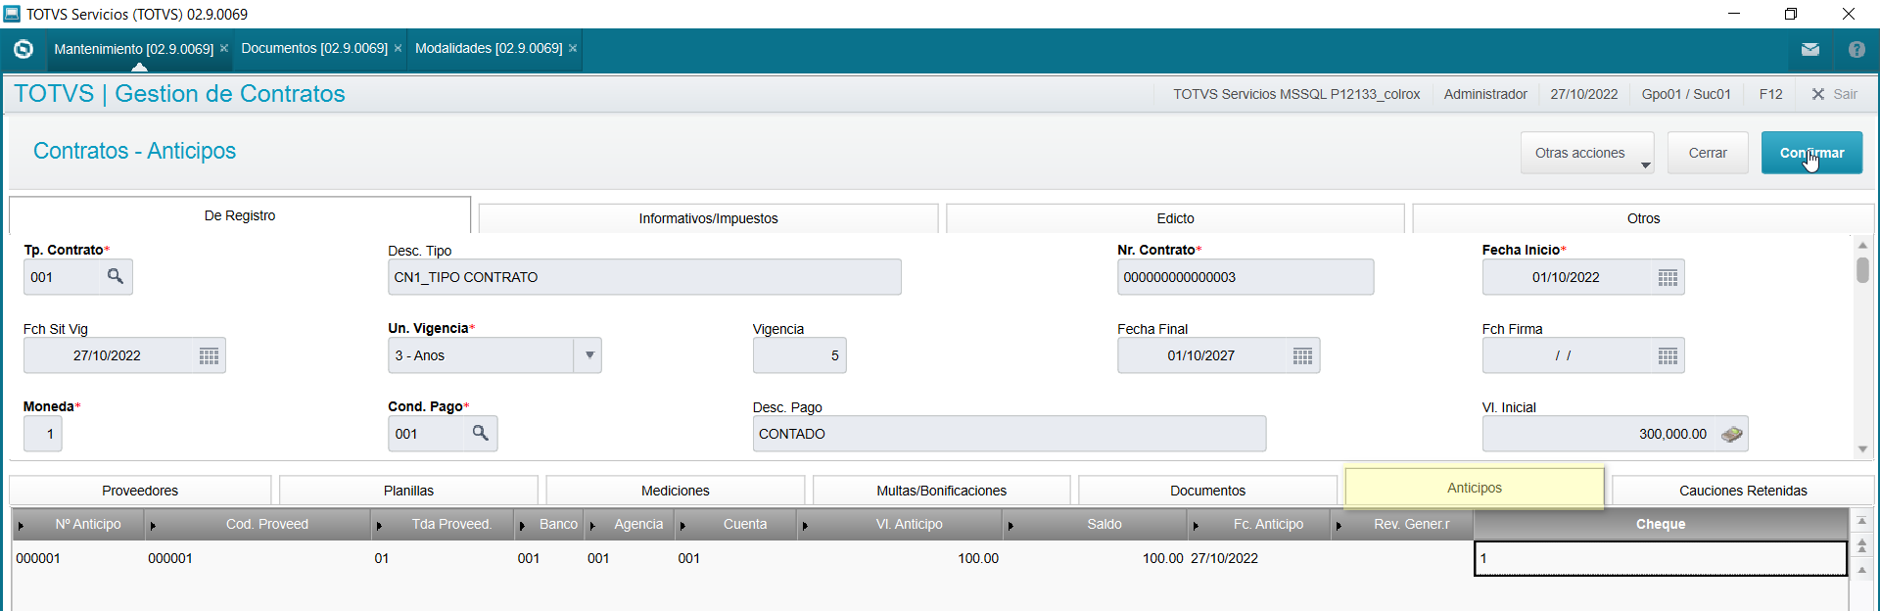This screenshot has height=611, width=1880.
Task: Close the Mantenimiento tab
Action: tap(224, 49)
